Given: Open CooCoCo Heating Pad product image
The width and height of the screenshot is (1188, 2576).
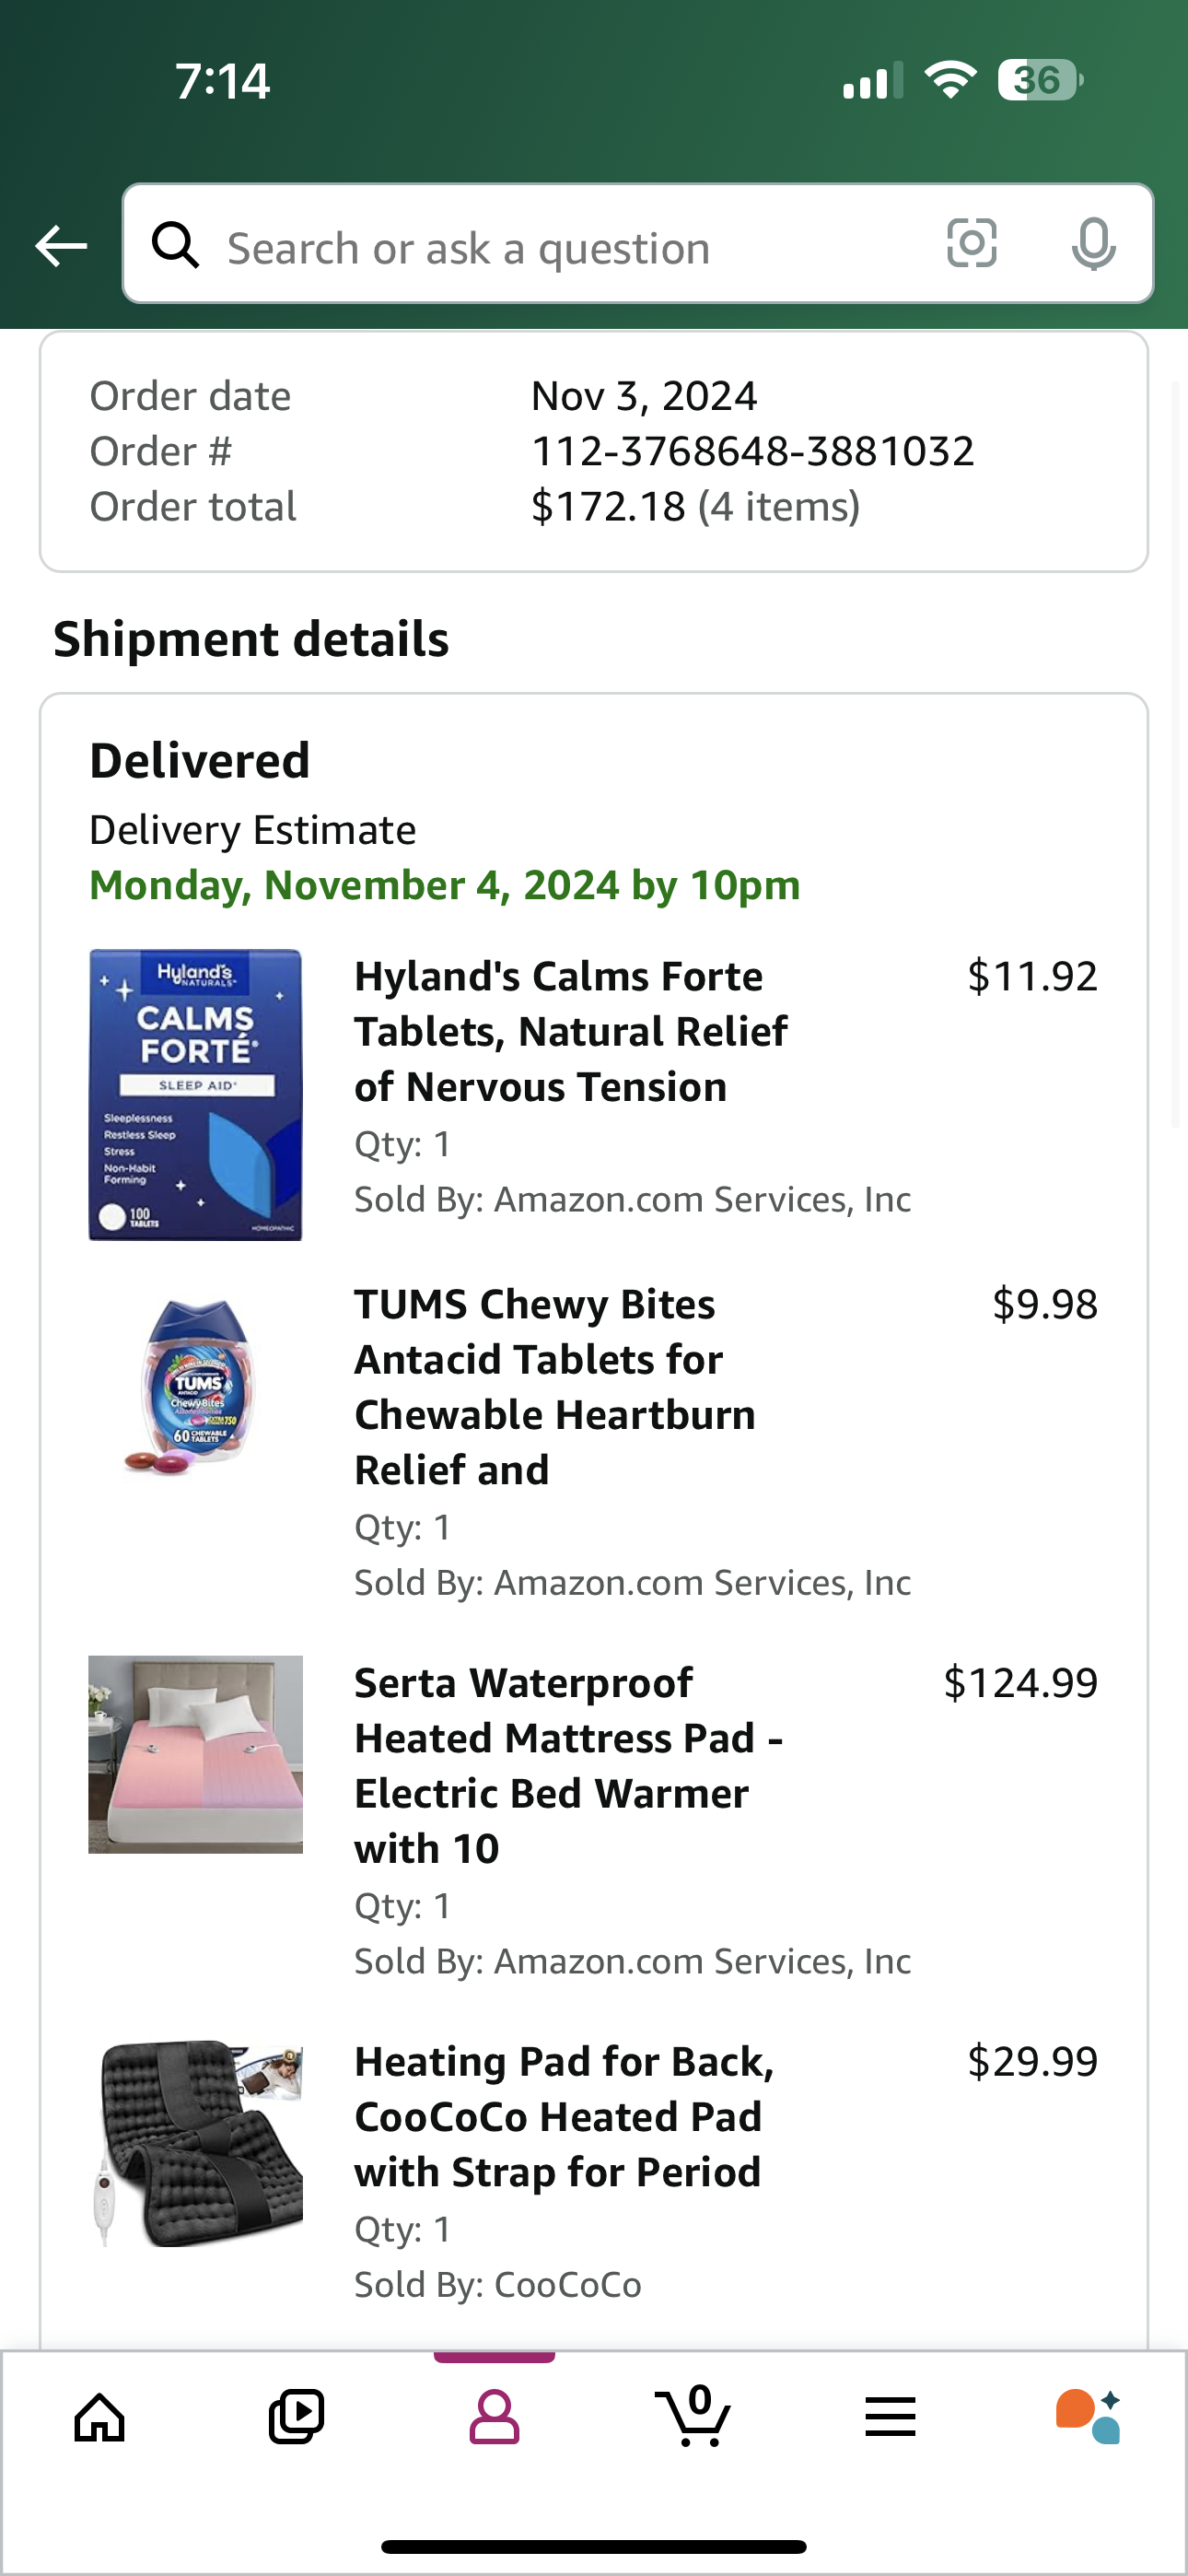Looking at the screenshot, I should (x=196, y=2144).
